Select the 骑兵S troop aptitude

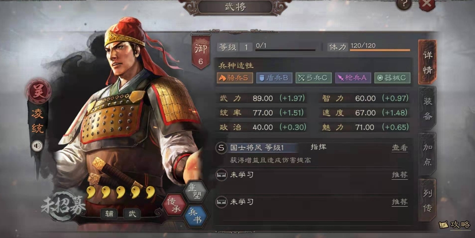pyautogui.click(x=235, y=78)
